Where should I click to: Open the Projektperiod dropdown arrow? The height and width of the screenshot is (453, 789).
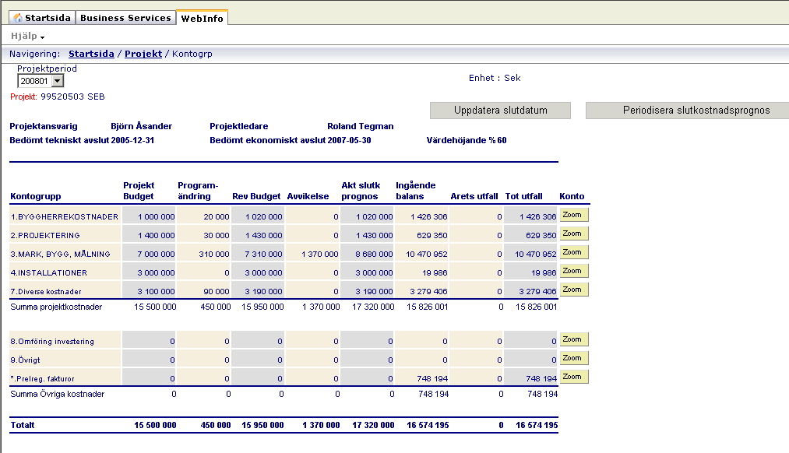58,81
